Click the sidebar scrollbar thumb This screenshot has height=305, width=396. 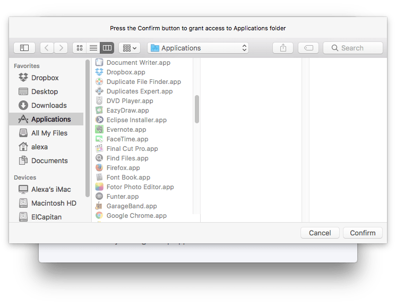click(88, 128)
